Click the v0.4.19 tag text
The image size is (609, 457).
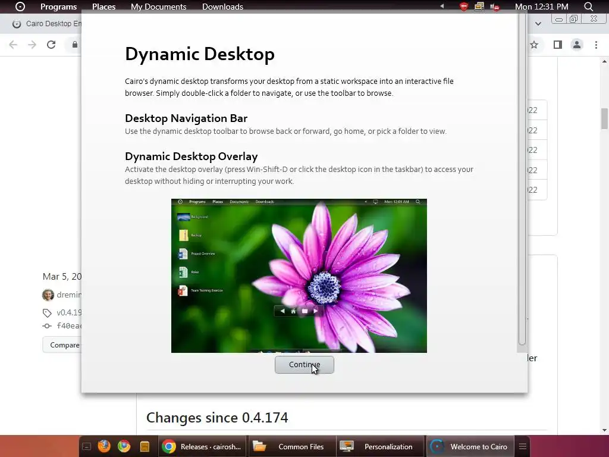(69, 312)
